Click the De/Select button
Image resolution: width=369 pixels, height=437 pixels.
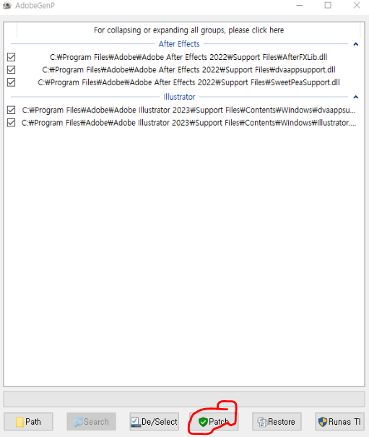point(154,421)
